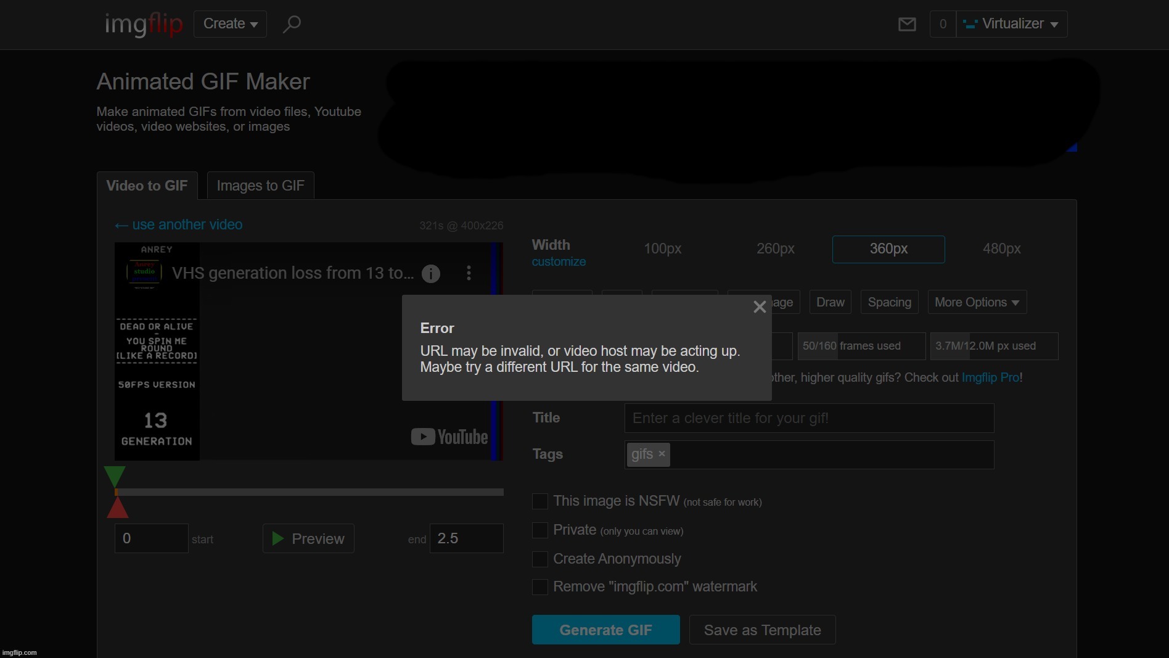Click the 50/160 frames used indicator
1169x658 pixels.
coord(861,346)
